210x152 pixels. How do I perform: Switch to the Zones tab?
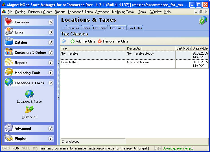tap(86, 28)
